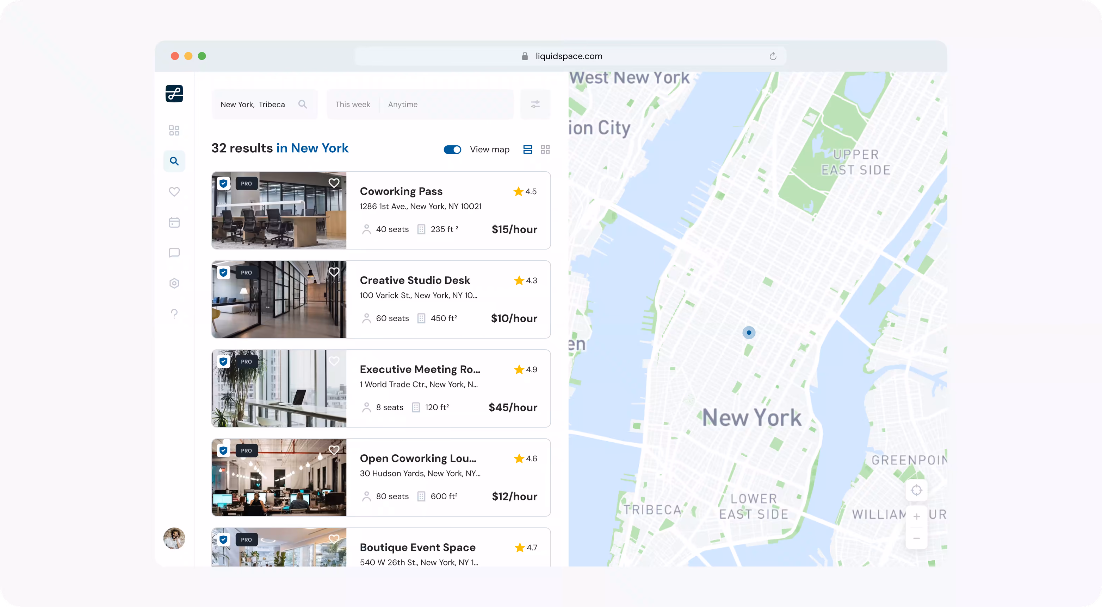
Task: Open favorites heart icon in sidebar
Action: tap(174, 192)
